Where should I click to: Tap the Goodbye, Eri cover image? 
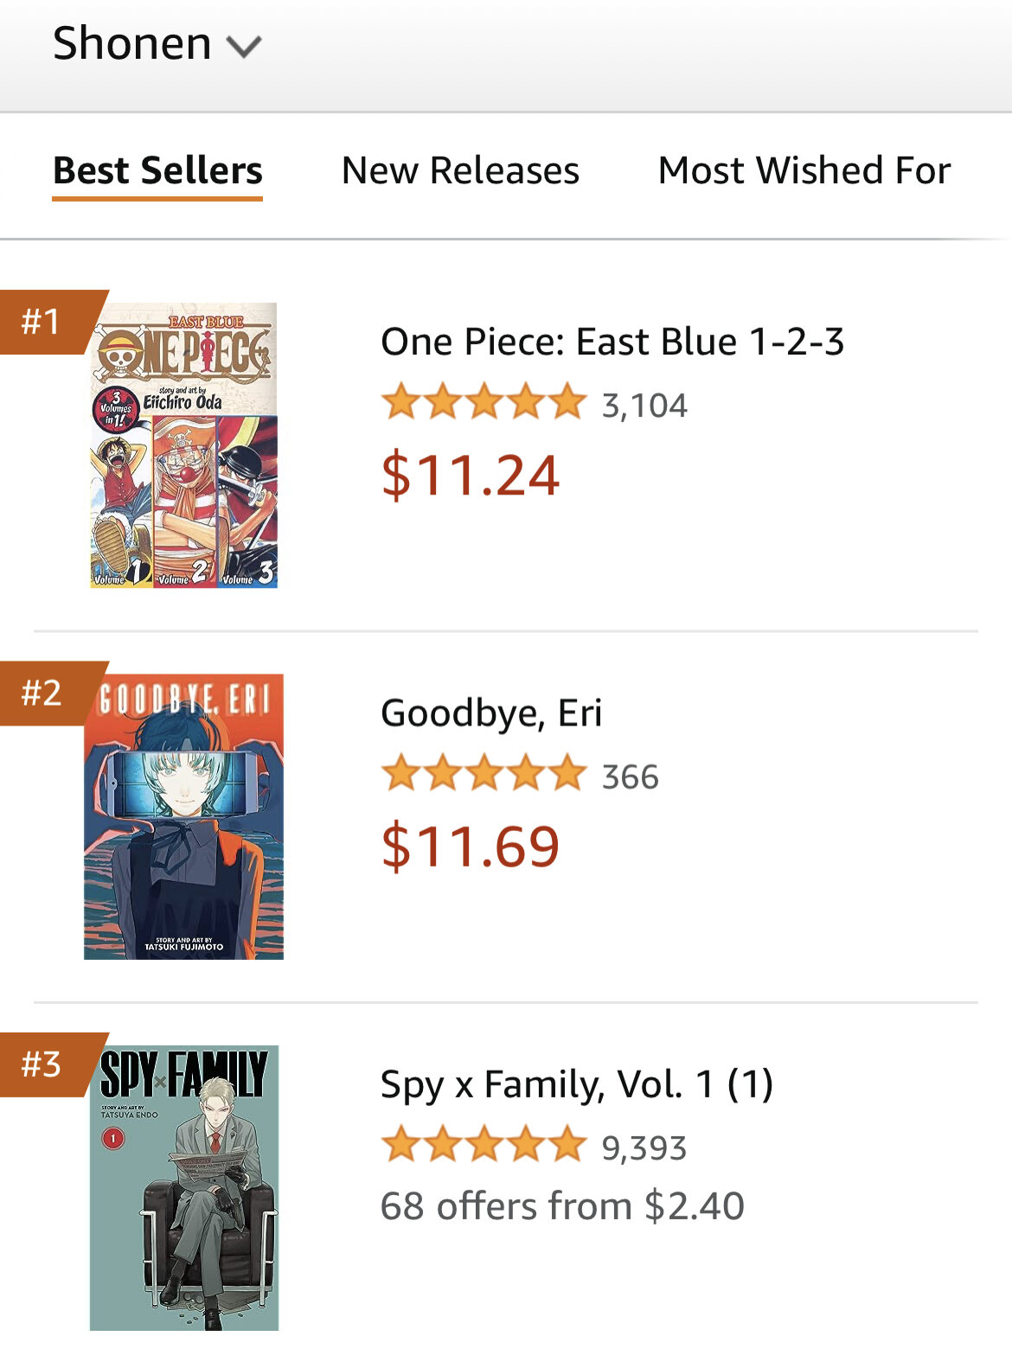click(183, 816)
